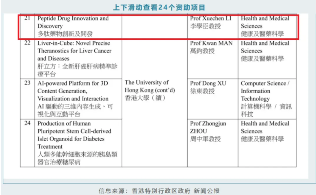Click Chinese name 李學臣教授

[x=205, y=26]
